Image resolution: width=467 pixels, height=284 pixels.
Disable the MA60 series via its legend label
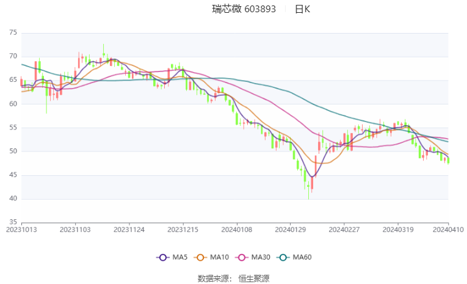pos(303,257)
